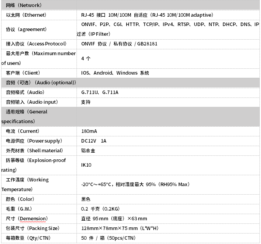Click the Access Protocol label cell
Image resolution: width=261 pixels, height=244 pixels.
[36, 44]
